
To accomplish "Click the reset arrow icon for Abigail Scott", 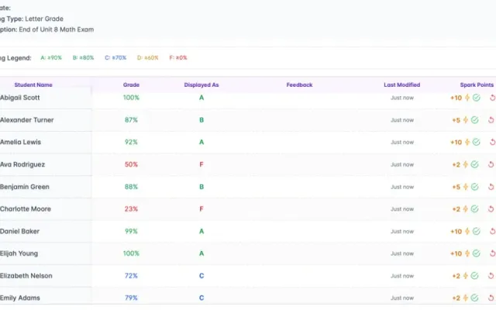I will click(493, 98).
